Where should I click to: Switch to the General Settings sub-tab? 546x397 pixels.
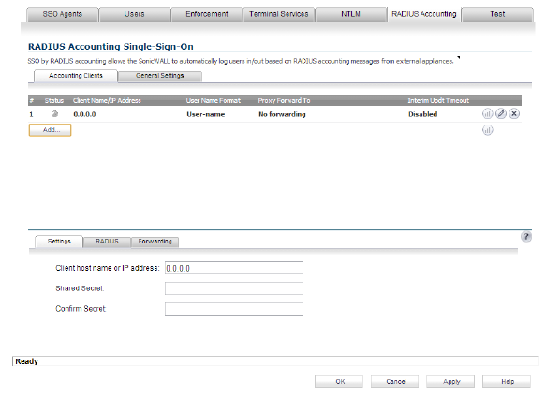[x=160, y=76]
